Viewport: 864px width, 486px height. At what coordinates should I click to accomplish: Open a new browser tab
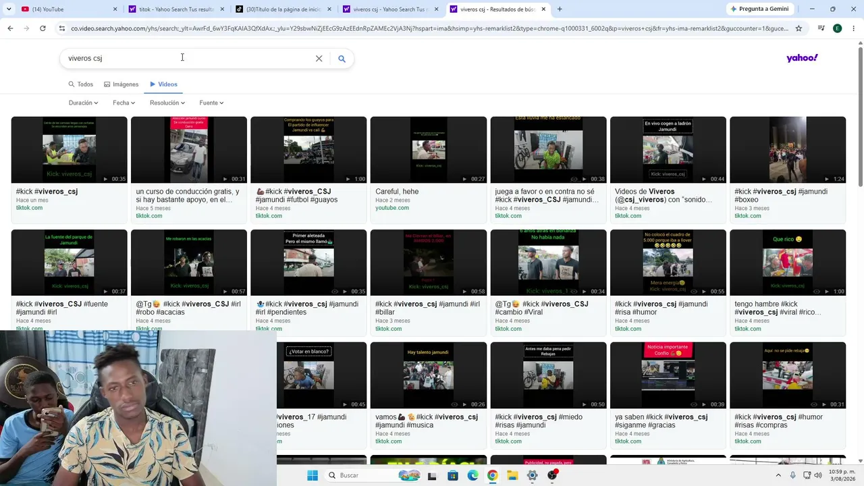(x=559, y=9)
